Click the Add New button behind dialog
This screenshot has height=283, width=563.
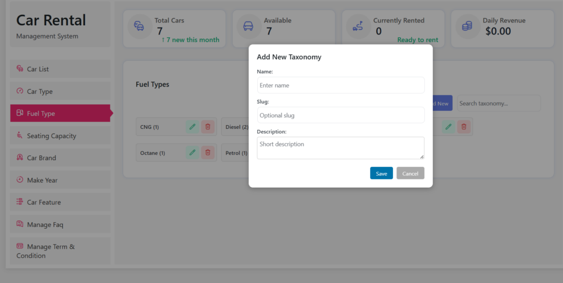coord(443,103)
